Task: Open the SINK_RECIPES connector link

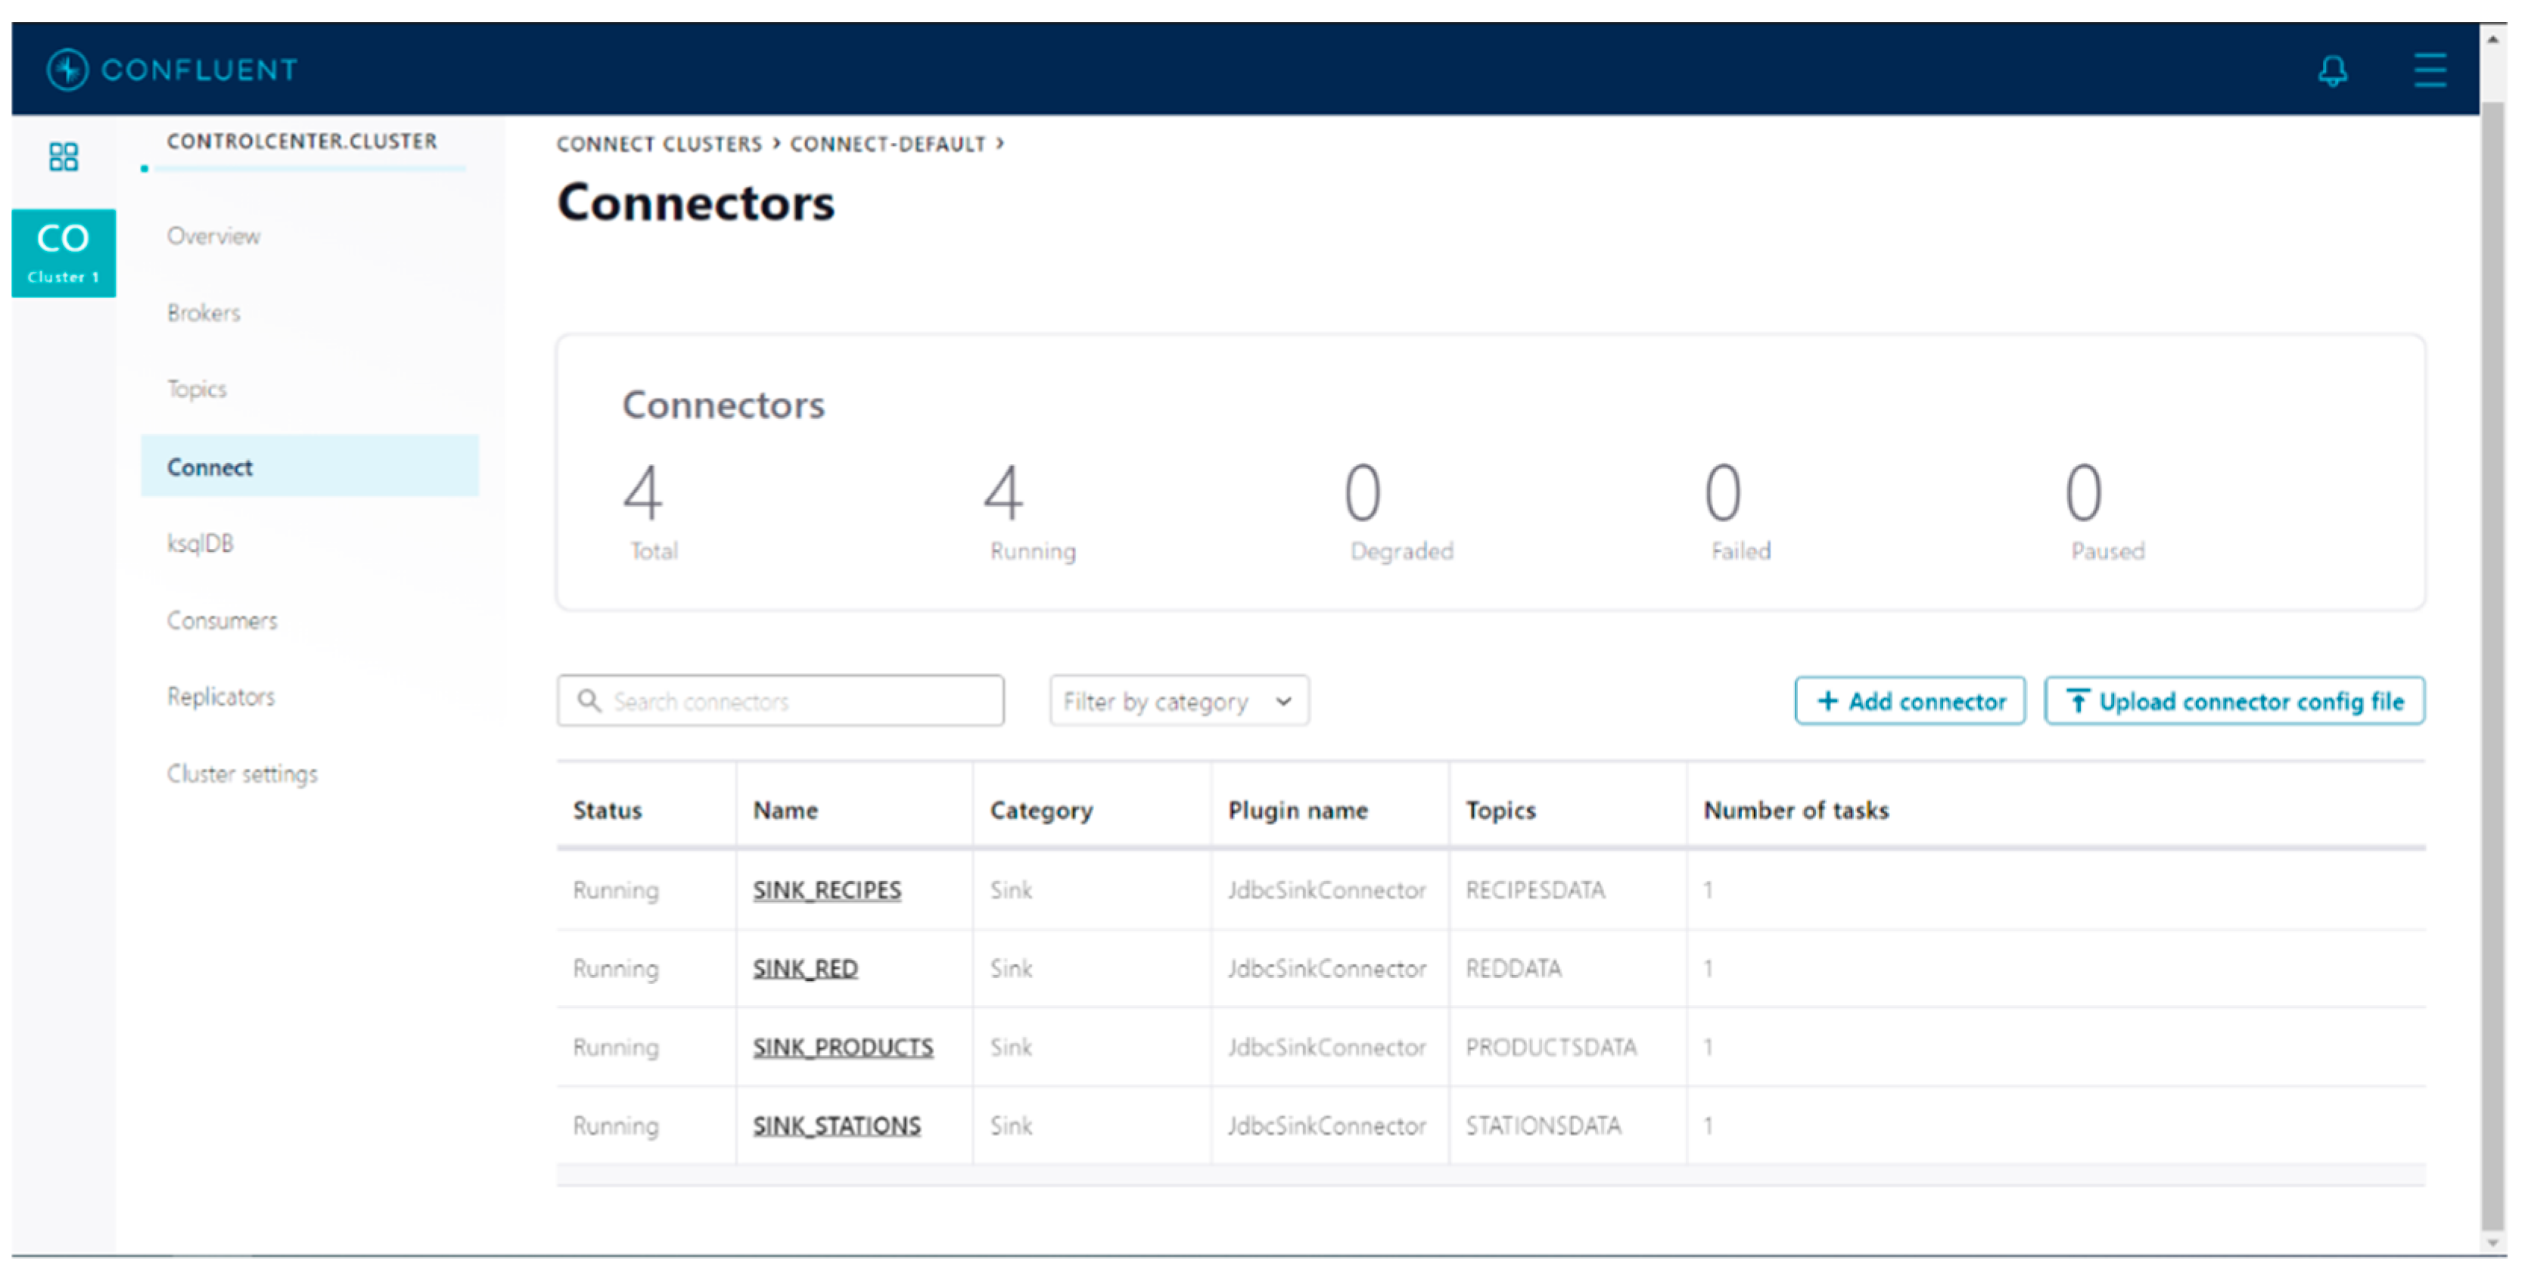Action: 826,891
